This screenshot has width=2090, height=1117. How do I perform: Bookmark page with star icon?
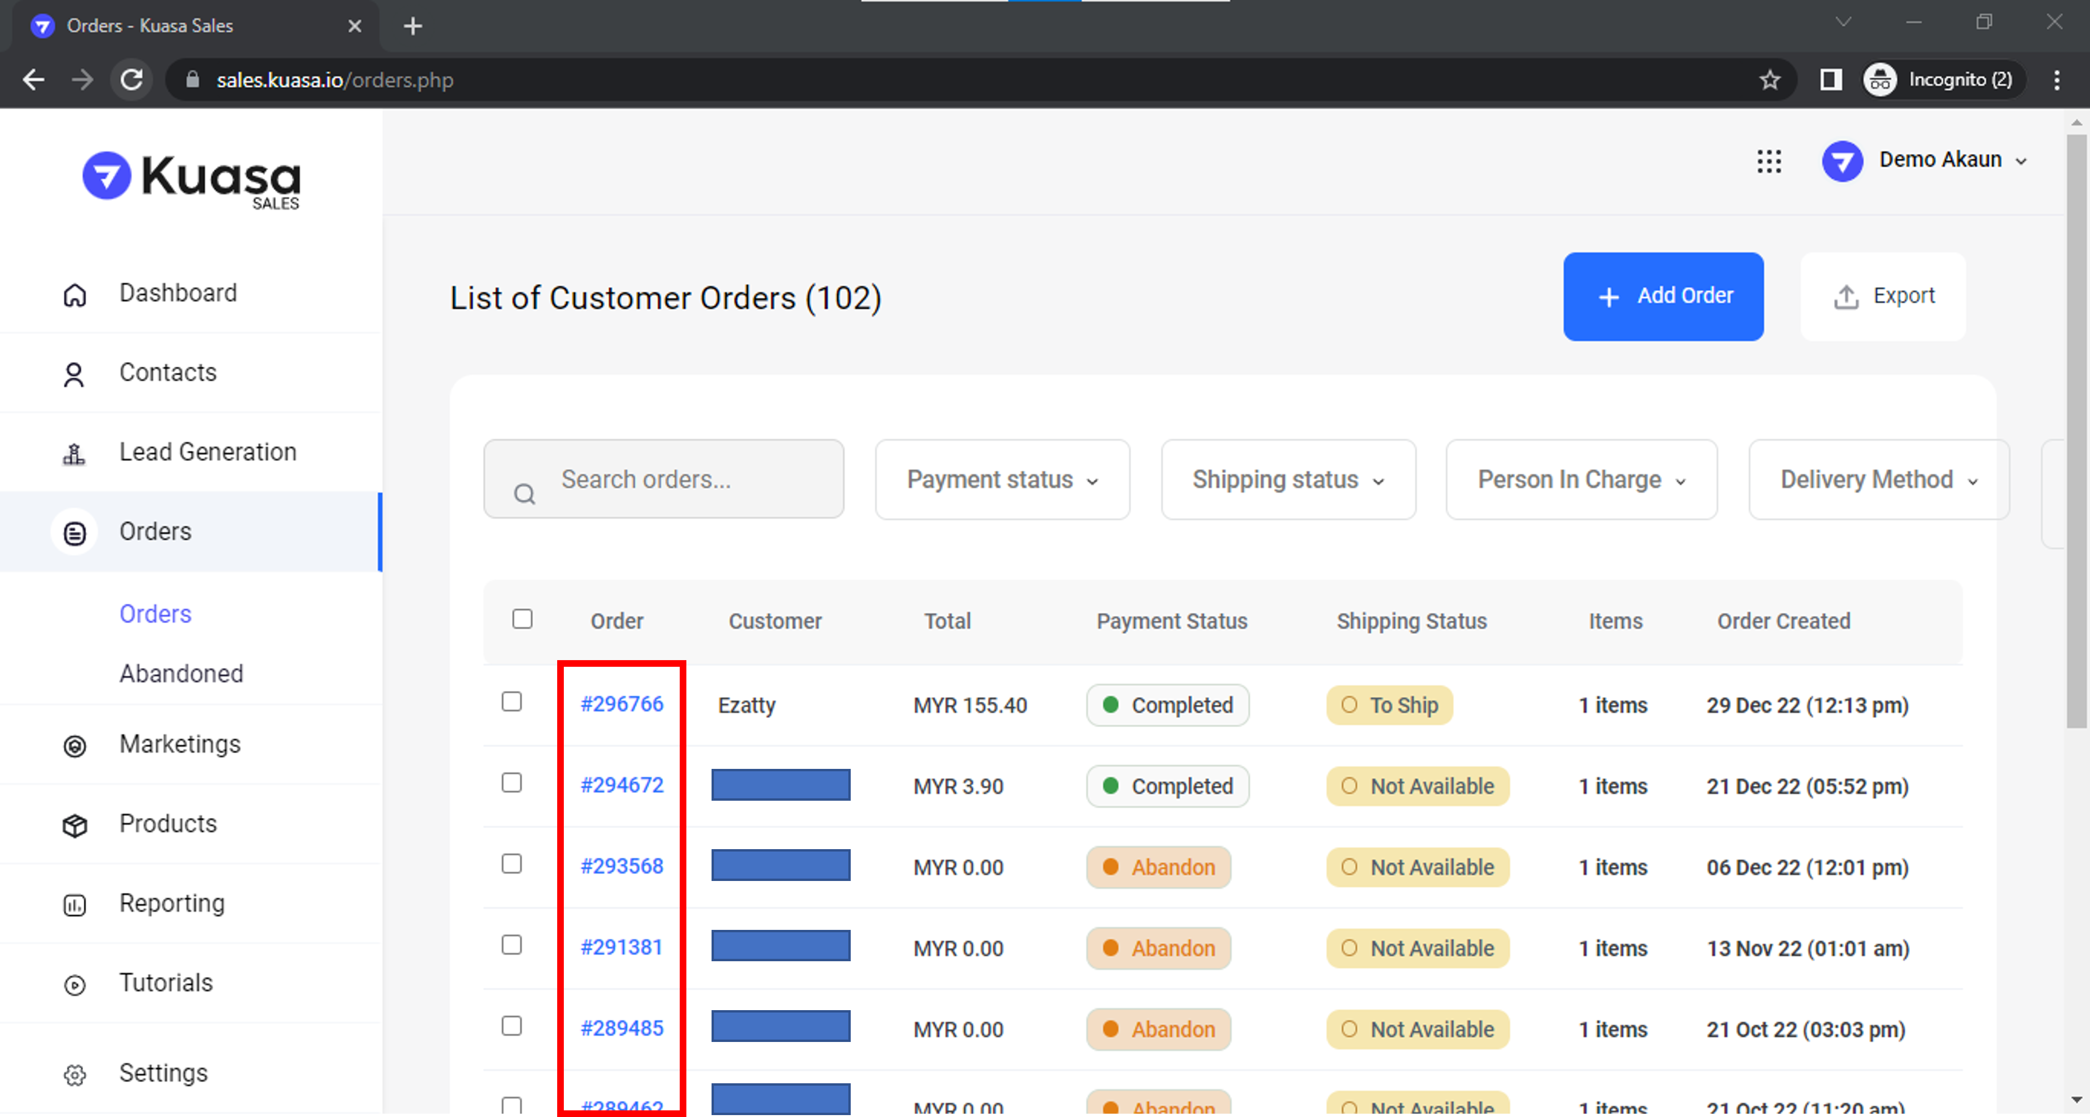(1769, 79)
